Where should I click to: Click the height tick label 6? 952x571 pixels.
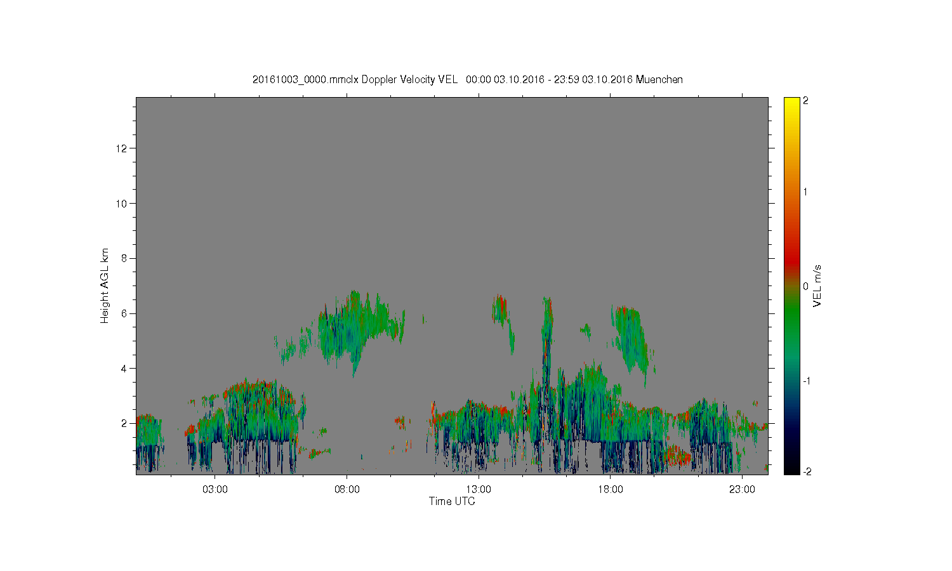pyautogui.click(x=125, y=313)
